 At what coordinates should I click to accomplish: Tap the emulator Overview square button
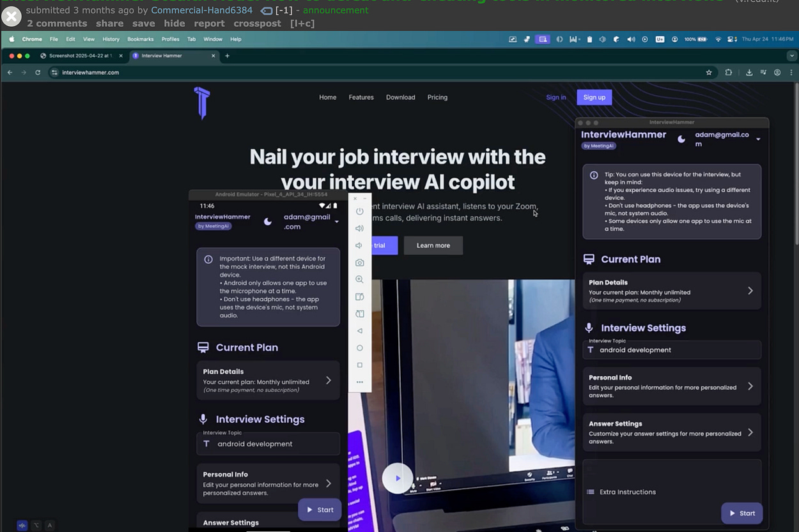[x=360, y=365]
